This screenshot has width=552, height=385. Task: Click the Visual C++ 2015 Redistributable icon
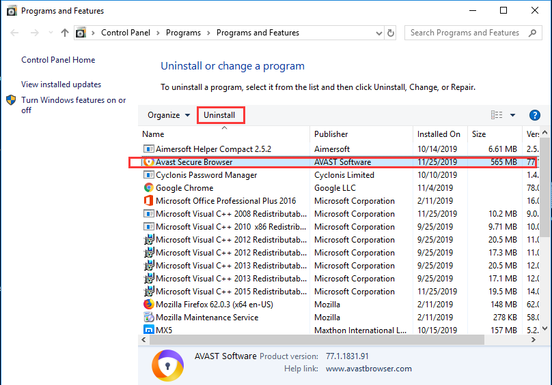tap(148, 292)
